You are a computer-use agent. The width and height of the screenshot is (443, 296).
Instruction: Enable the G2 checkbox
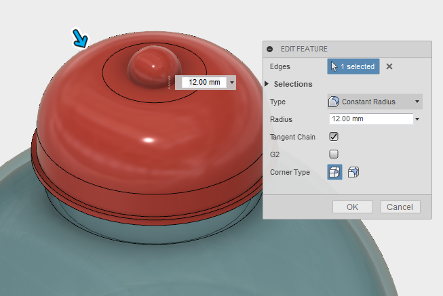pos(334,154)
